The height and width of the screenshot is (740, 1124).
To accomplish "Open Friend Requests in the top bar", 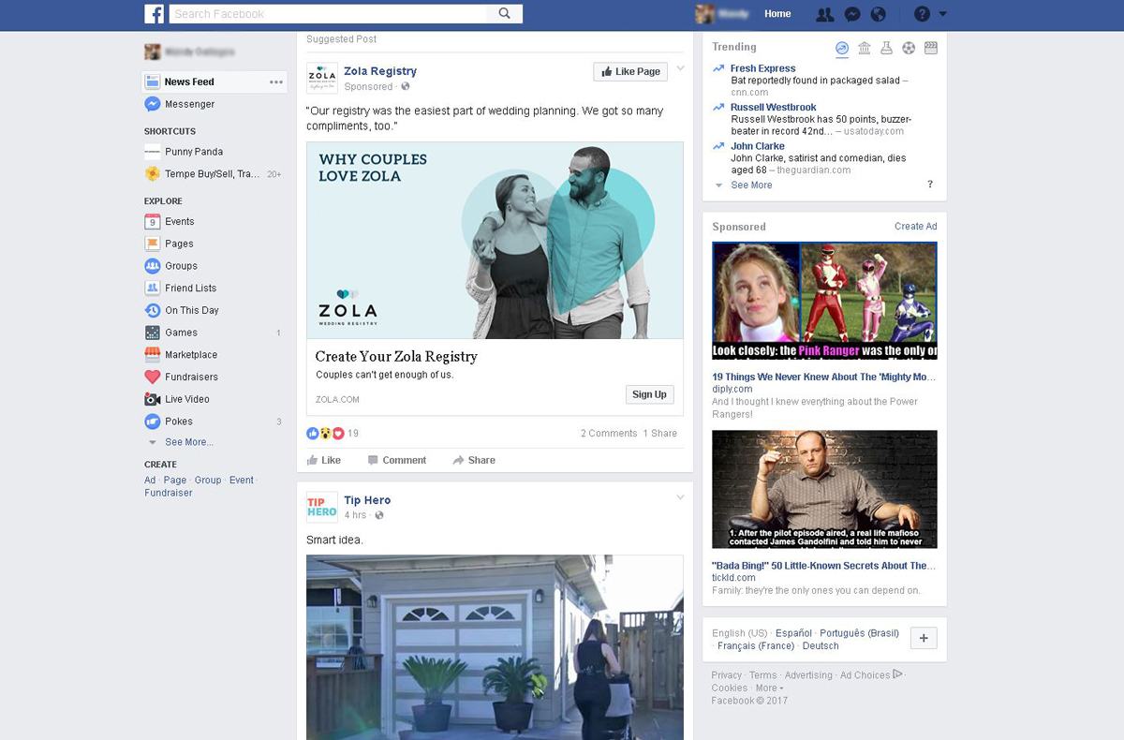I will [825, 14].
